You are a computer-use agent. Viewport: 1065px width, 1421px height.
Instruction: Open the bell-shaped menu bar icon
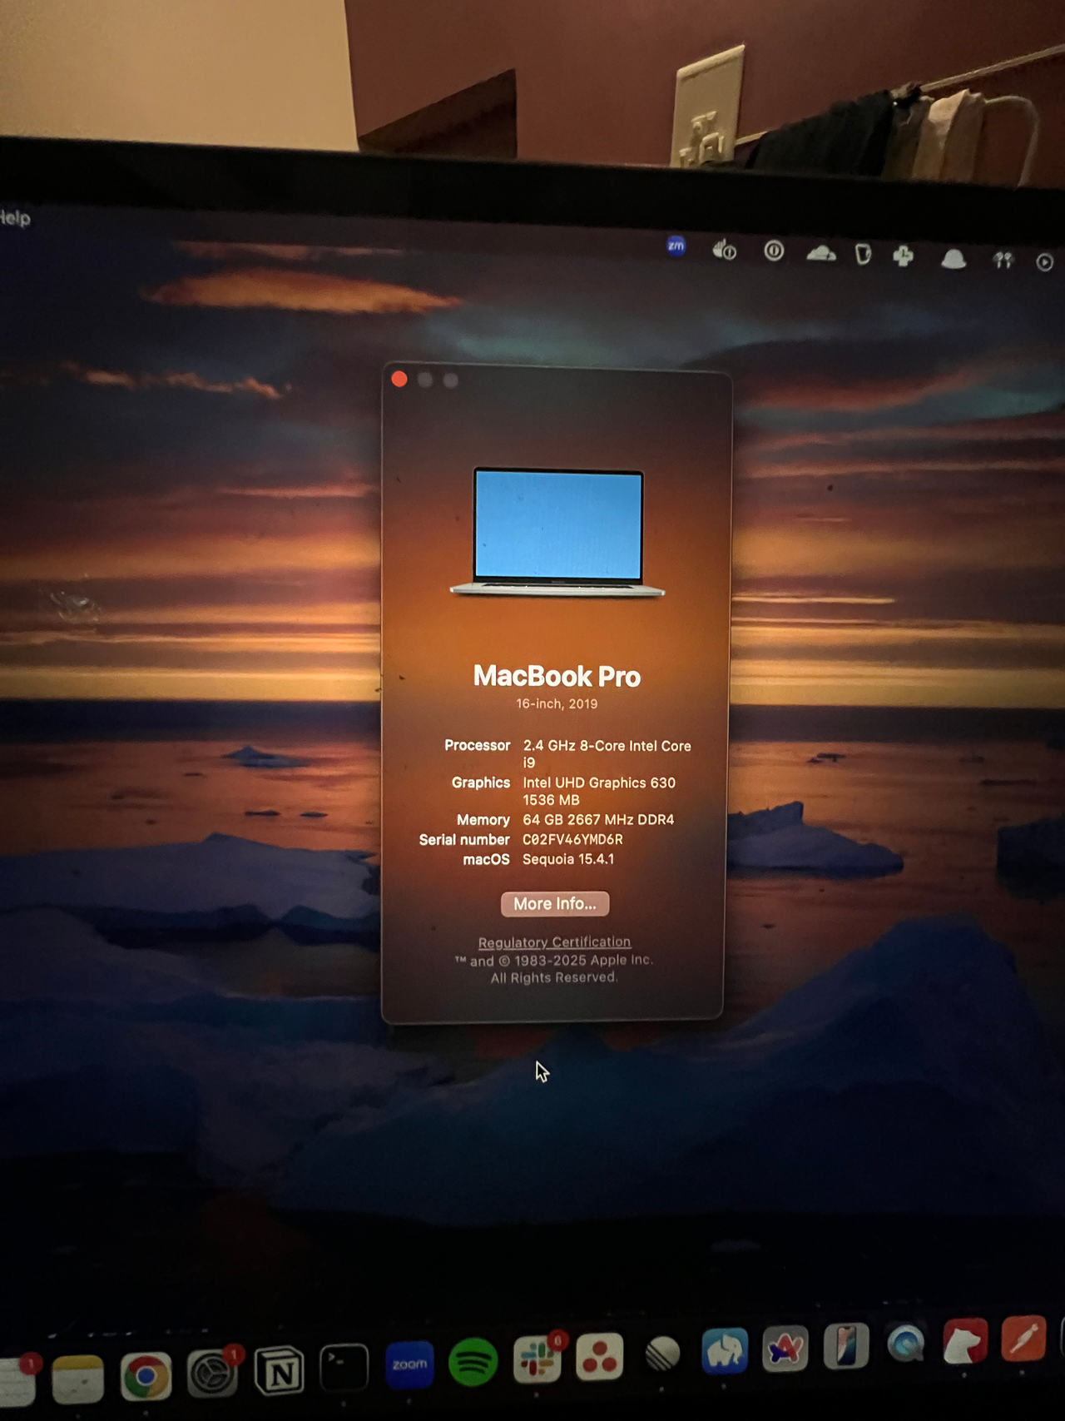click(x=954, y=259)
